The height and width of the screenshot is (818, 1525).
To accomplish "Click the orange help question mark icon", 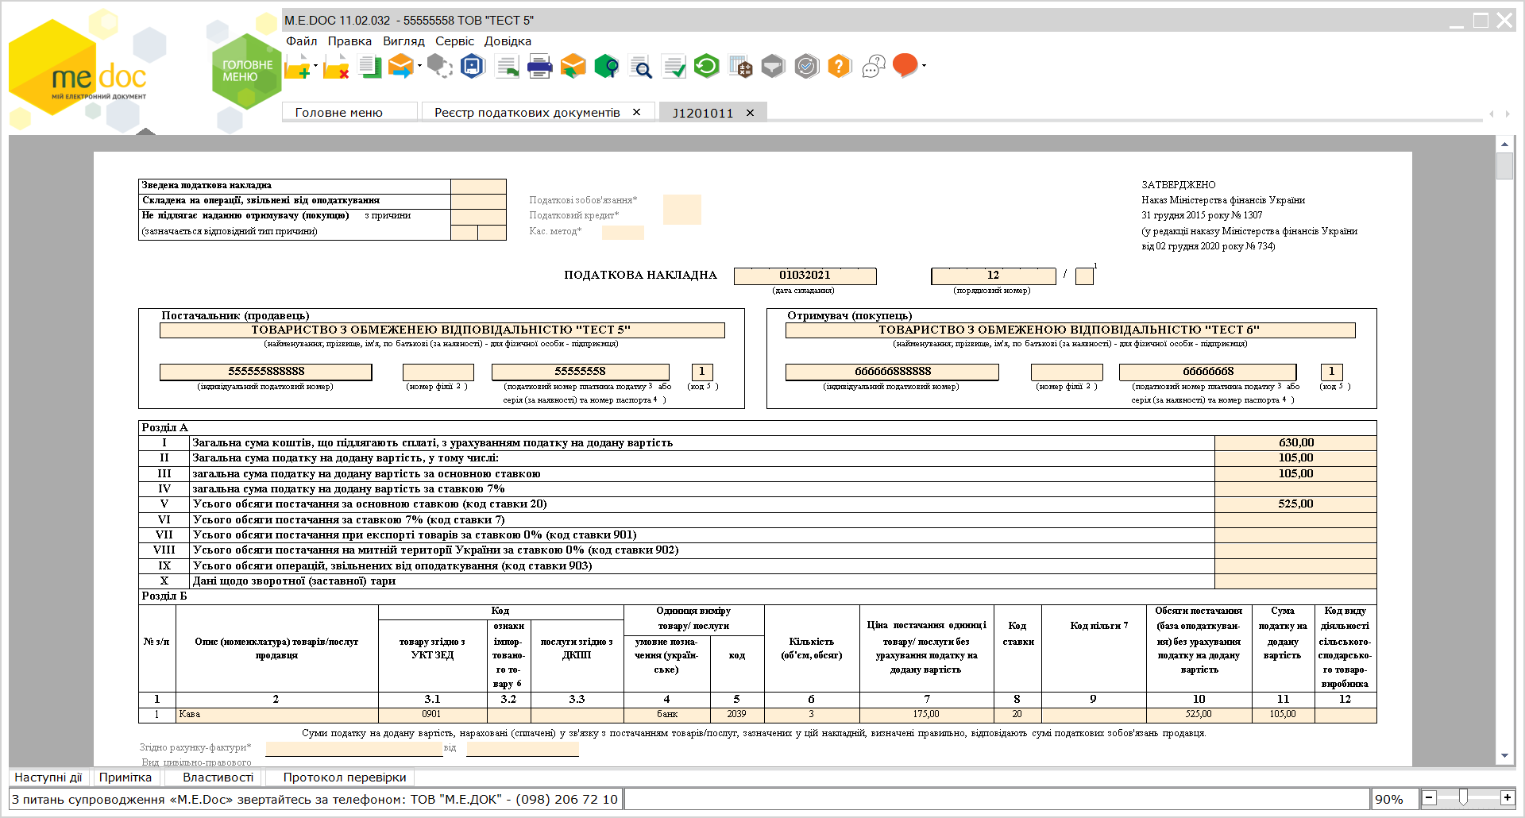I will click(840, 66).
